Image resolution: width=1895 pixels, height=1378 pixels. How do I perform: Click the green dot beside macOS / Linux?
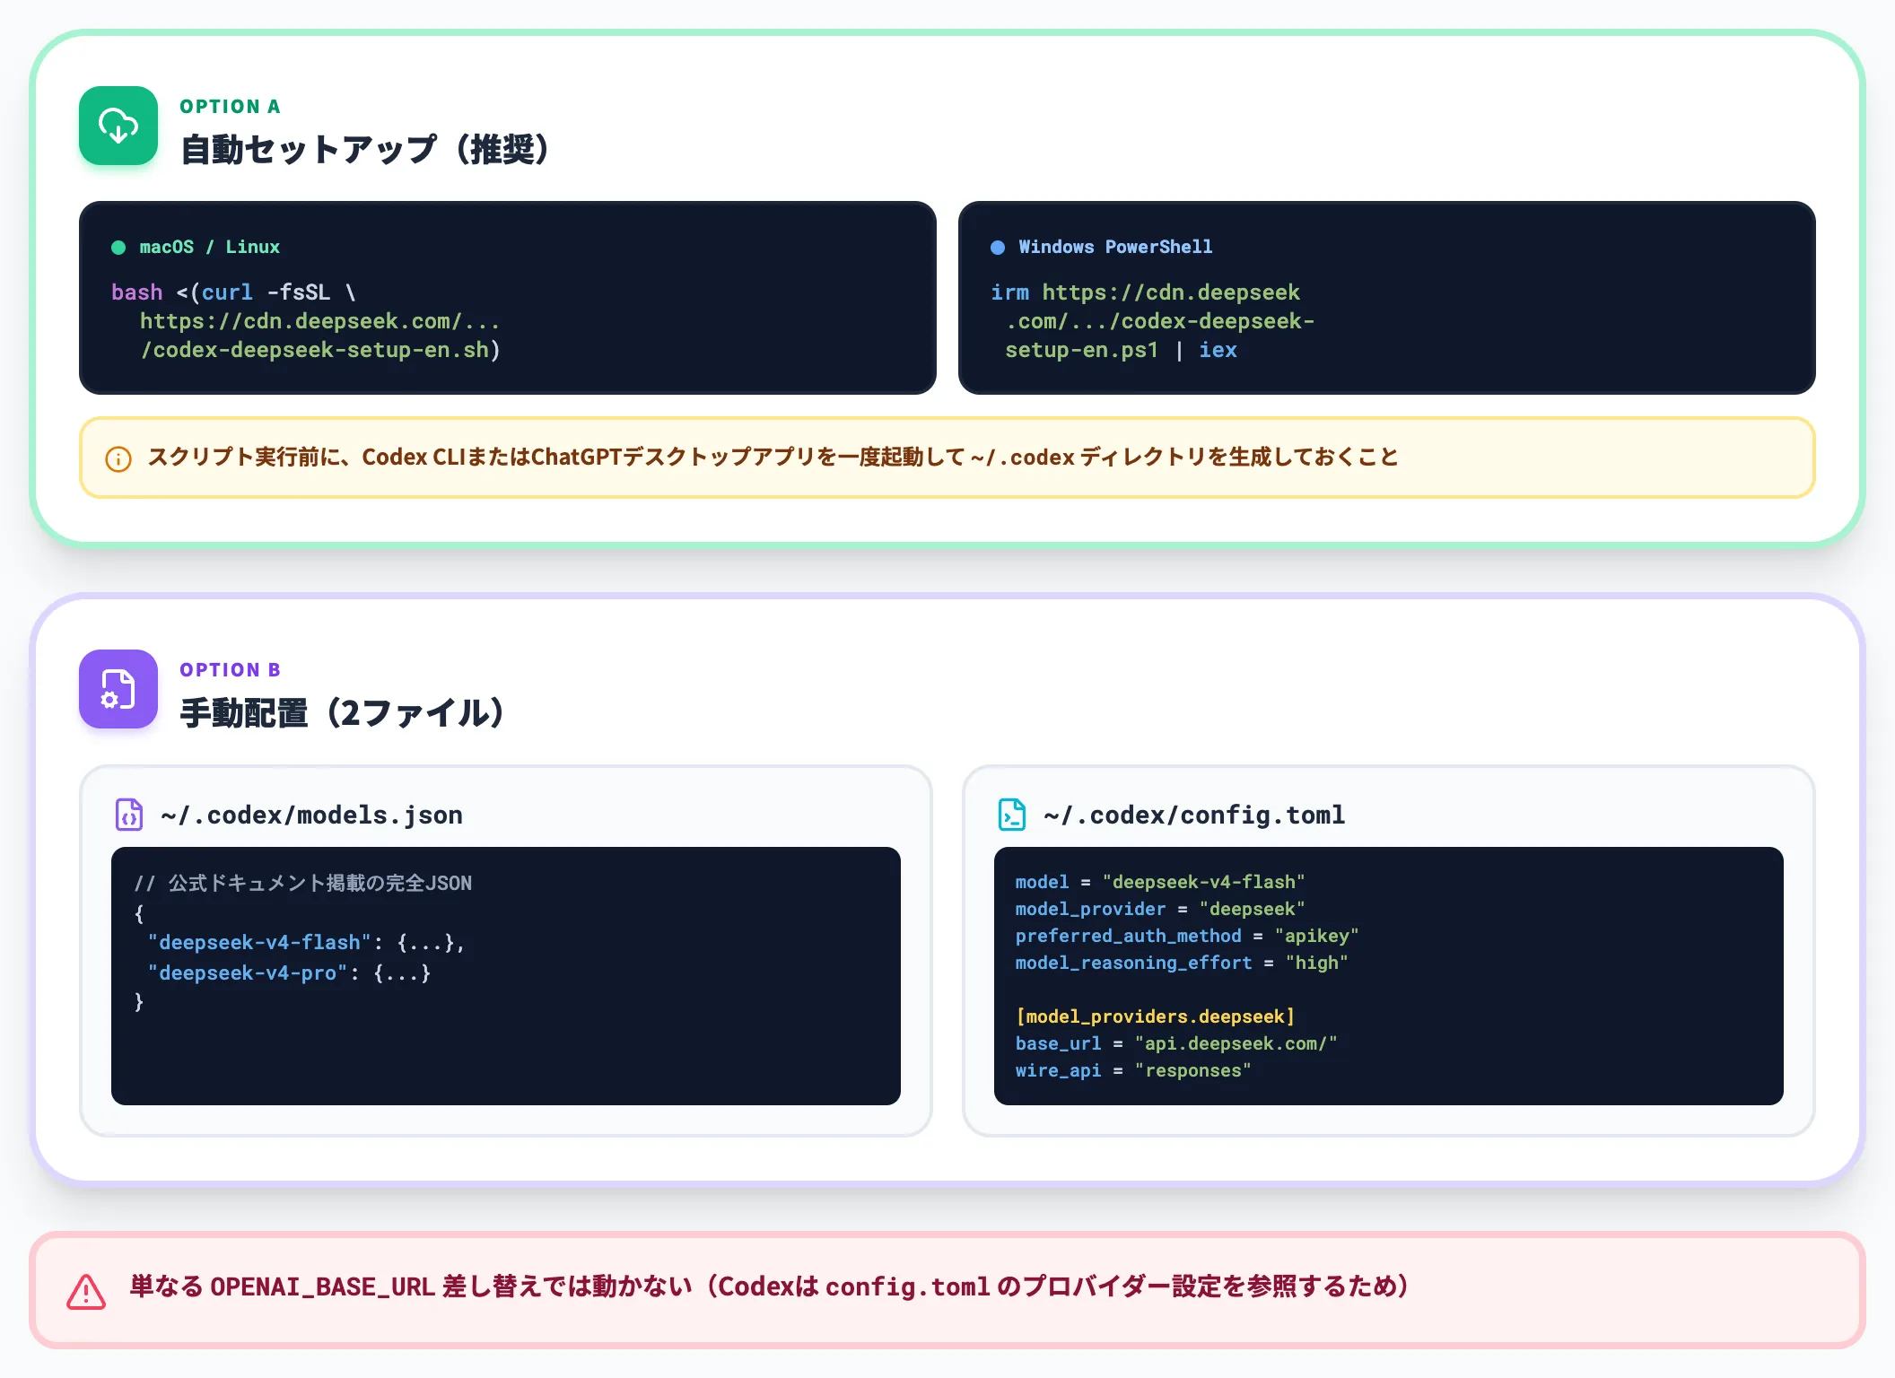pyautogui.click(x=118, y=248)
